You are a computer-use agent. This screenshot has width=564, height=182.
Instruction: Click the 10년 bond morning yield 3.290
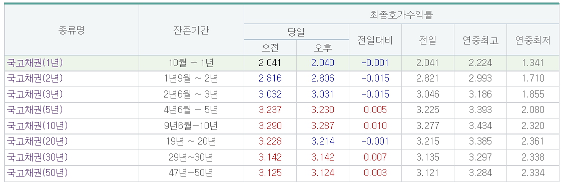point(270,125)
